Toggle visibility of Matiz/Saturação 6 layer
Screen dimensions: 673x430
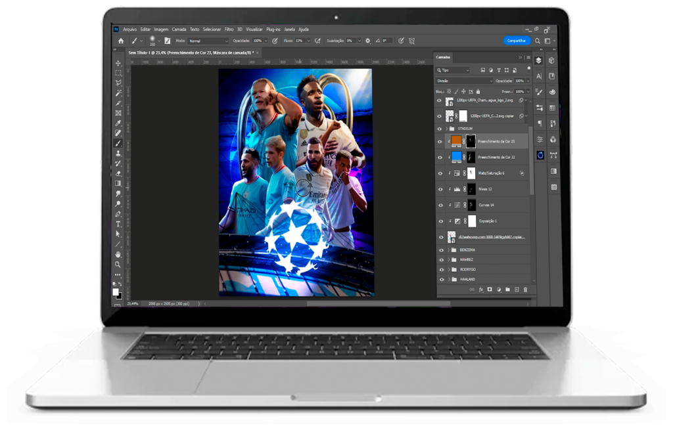[x=440, y=173]
